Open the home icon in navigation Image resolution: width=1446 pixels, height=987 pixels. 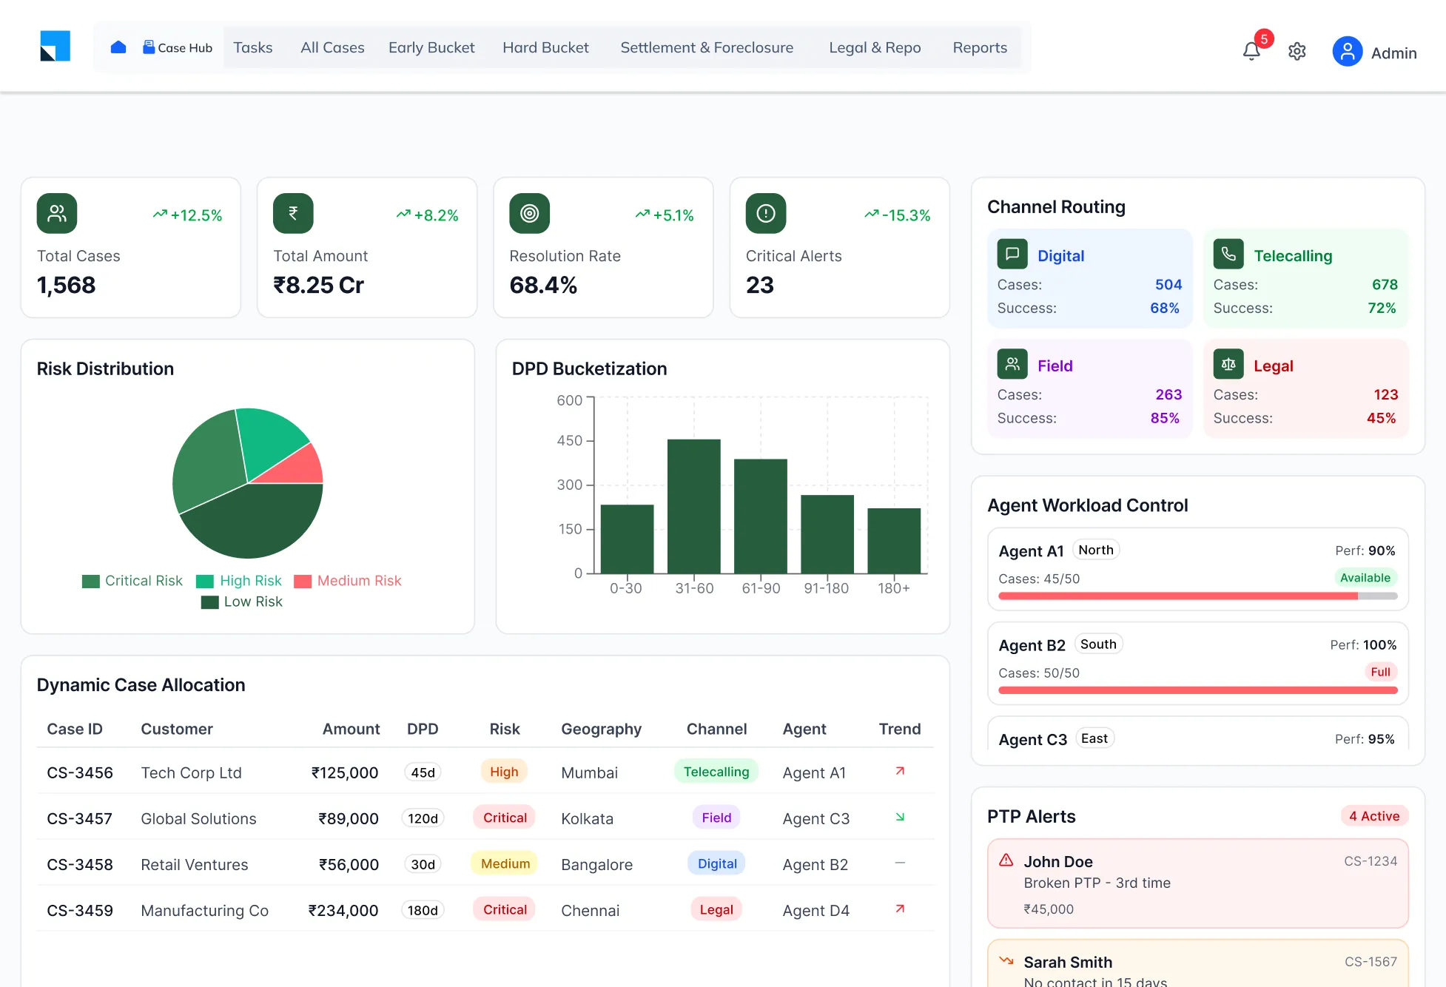[x=118, y=47]
